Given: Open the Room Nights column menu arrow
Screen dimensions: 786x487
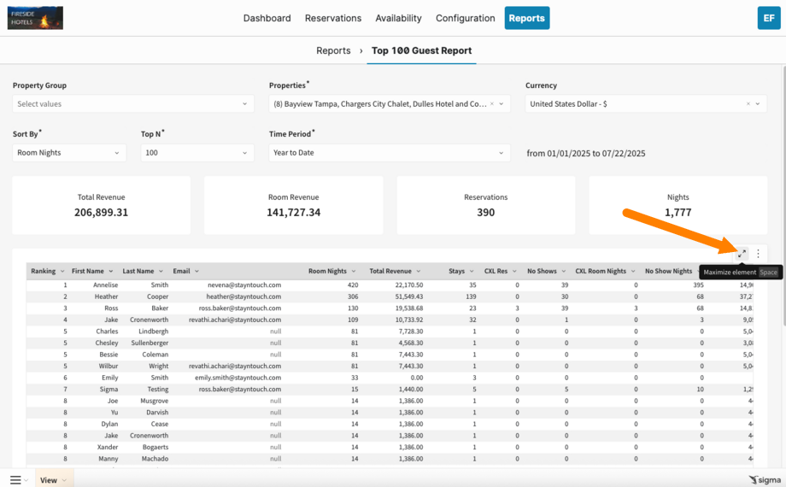Looking at the screenshot, I should pyautogui.click(x=354, y=272).
